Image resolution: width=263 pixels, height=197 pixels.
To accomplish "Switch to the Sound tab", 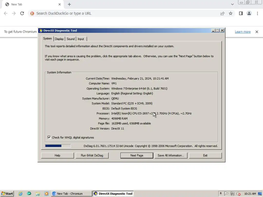I will pos(71,39).
